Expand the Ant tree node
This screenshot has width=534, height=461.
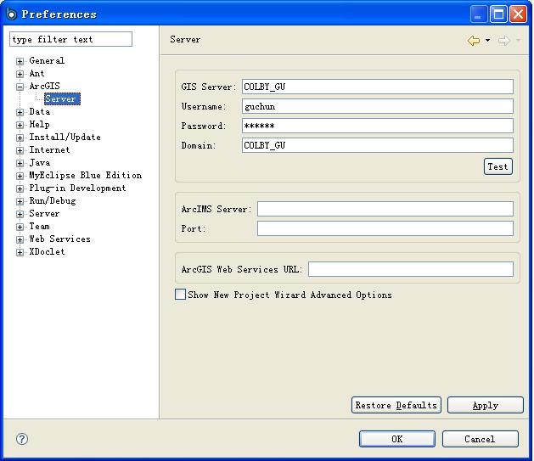tap(20, 74)
